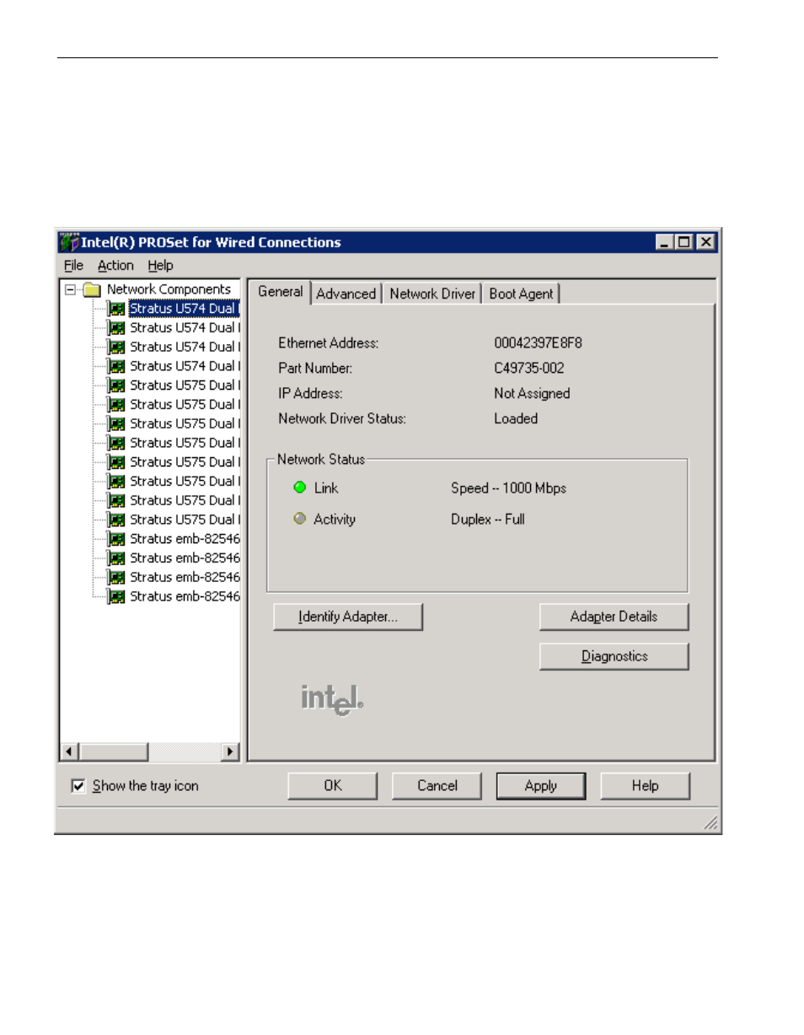Click the Duplex -- Full text
Viewport: 804px width, 1035px height.
point(487,520)
